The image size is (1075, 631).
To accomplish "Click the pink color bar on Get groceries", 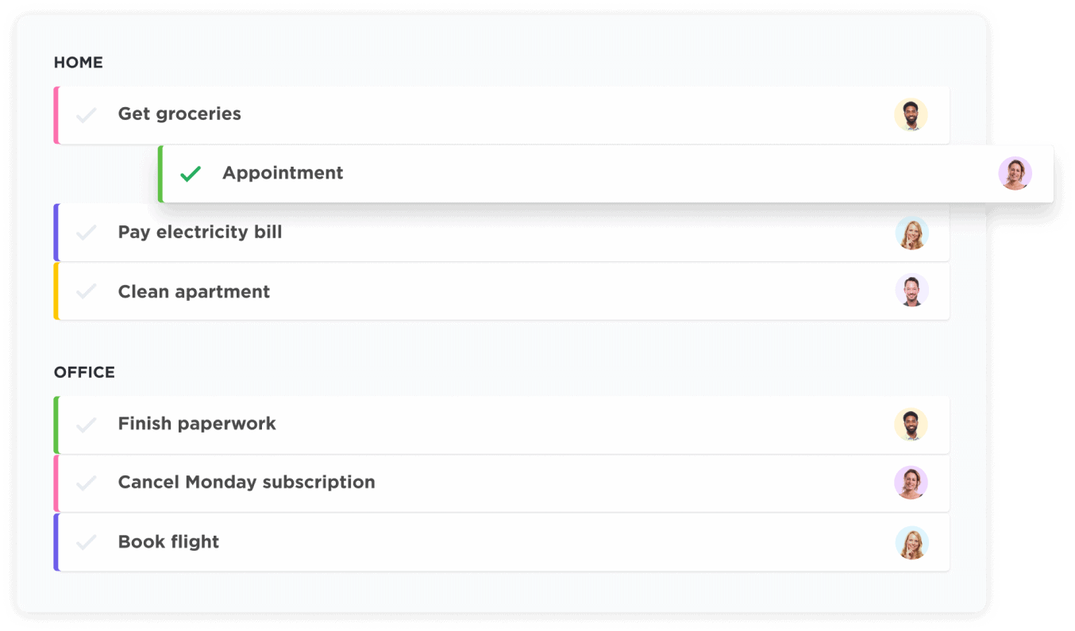I will tap(56, 114).
